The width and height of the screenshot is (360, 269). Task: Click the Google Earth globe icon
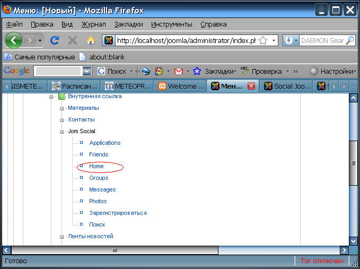[146, 71]
